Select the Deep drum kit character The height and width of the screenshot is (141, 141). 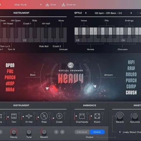10,84
